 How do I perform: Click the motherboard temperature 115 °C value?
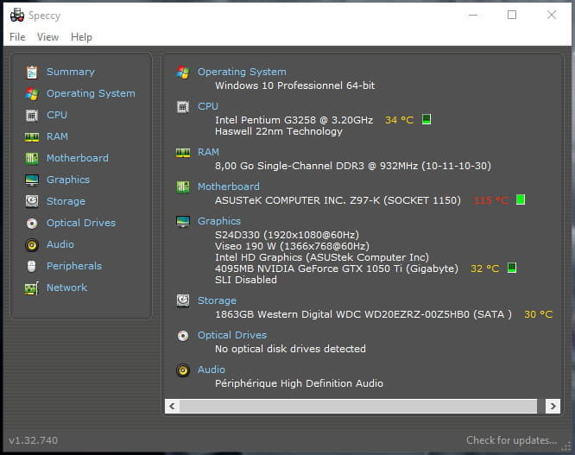point(490,200)
